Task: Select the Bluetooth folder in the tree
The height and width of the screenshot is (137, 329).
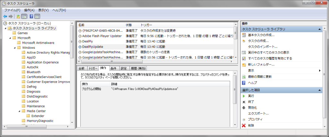Action: (33, 72)
